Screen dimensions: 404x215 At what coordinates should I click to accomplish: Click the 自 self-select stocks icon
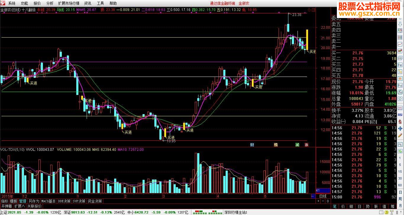click(x=400, y=79)
